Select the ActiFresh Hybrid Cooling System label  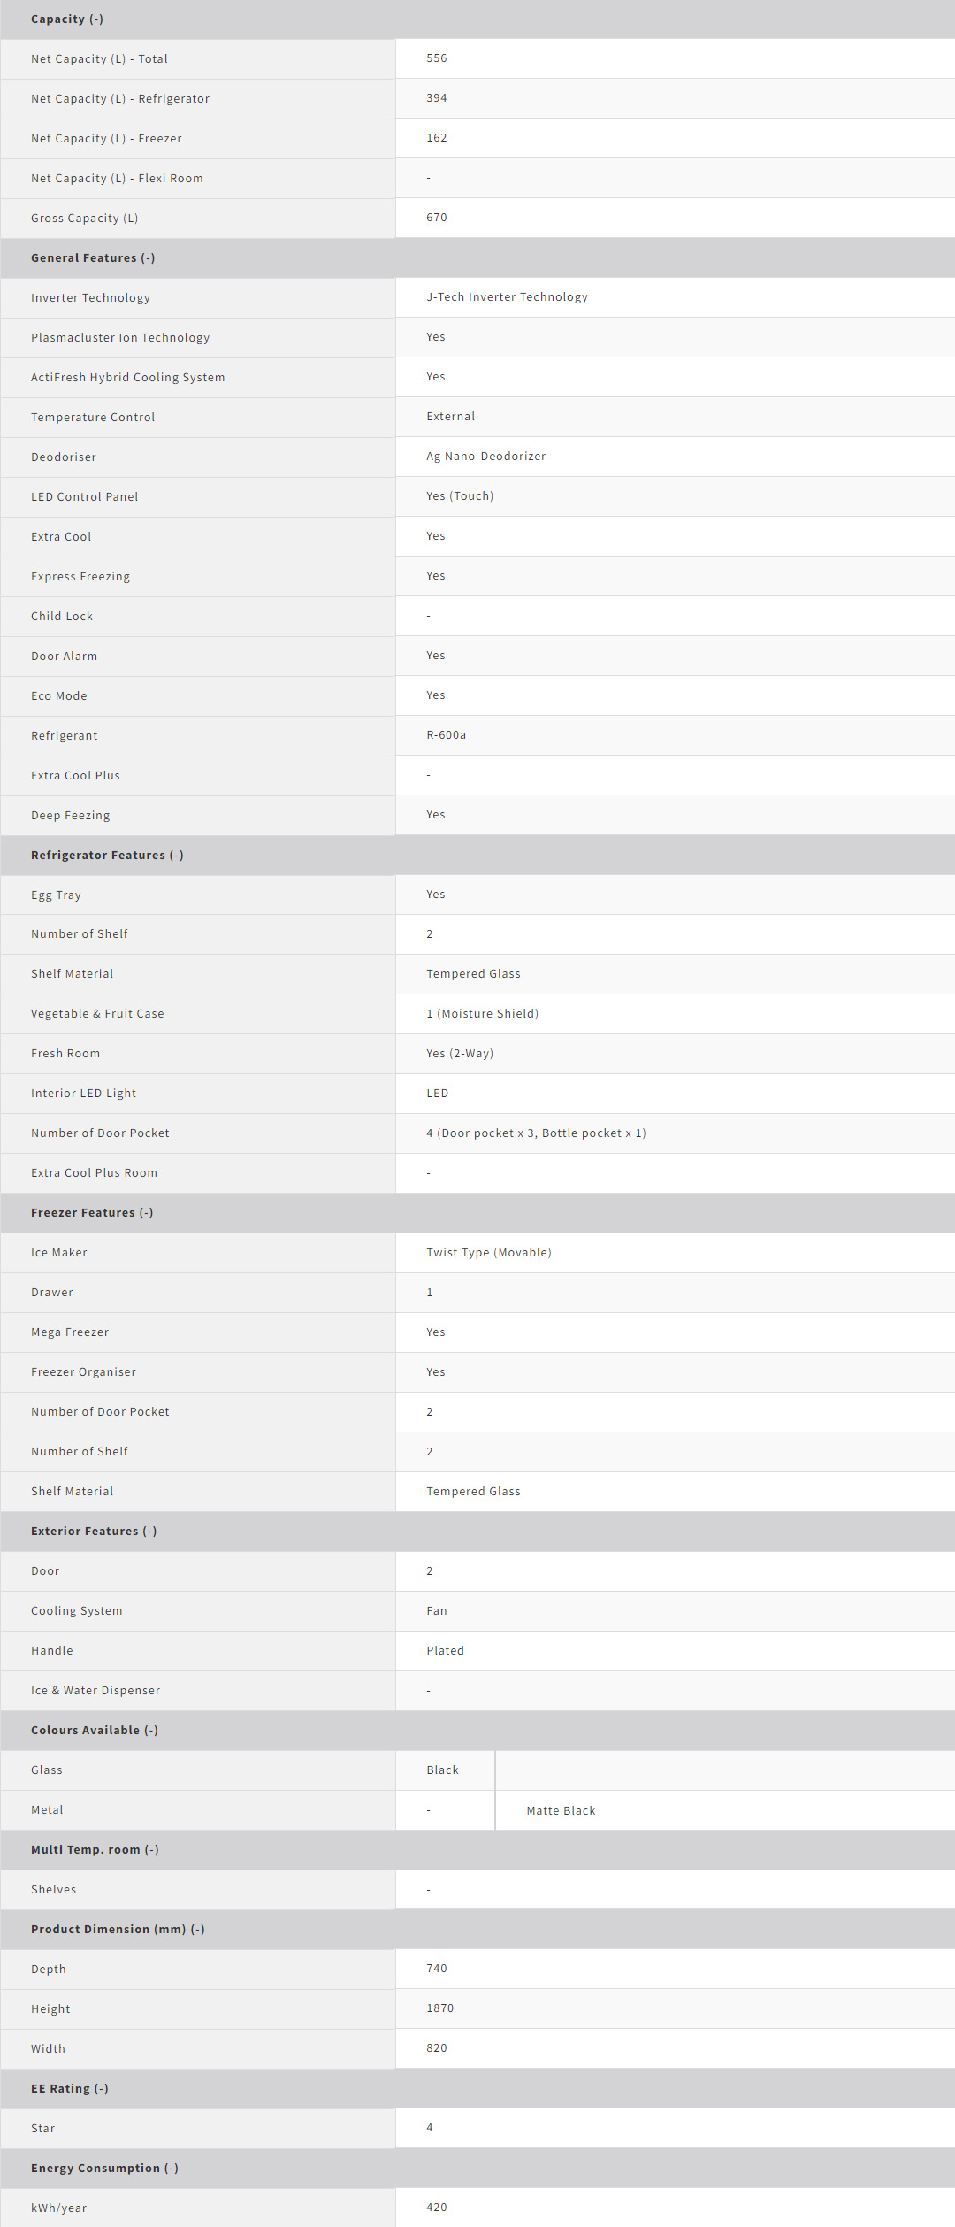pos(127,378)
